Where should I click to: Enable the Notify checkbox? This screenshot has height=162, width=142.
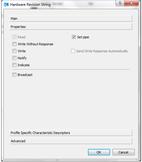pyautogui.click(x=14, y=58)
